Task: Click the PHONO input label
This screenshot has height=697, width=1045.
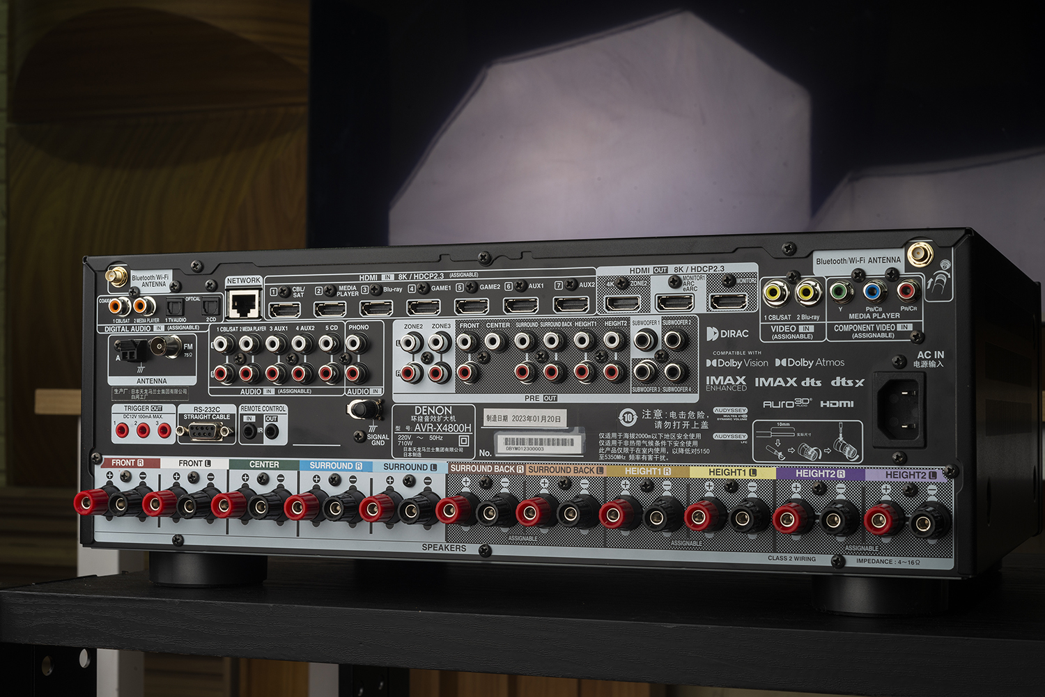Action: pos(359,327)
